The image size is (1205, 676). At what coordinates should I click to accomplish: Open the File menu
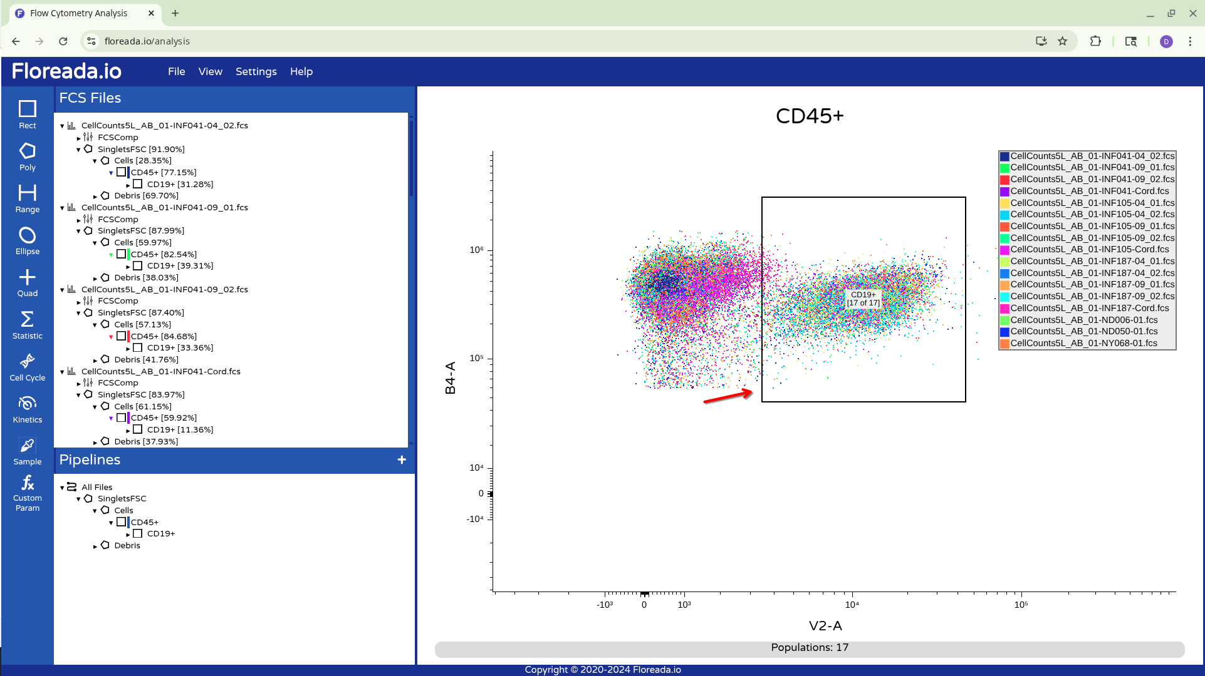pos(176,71)
